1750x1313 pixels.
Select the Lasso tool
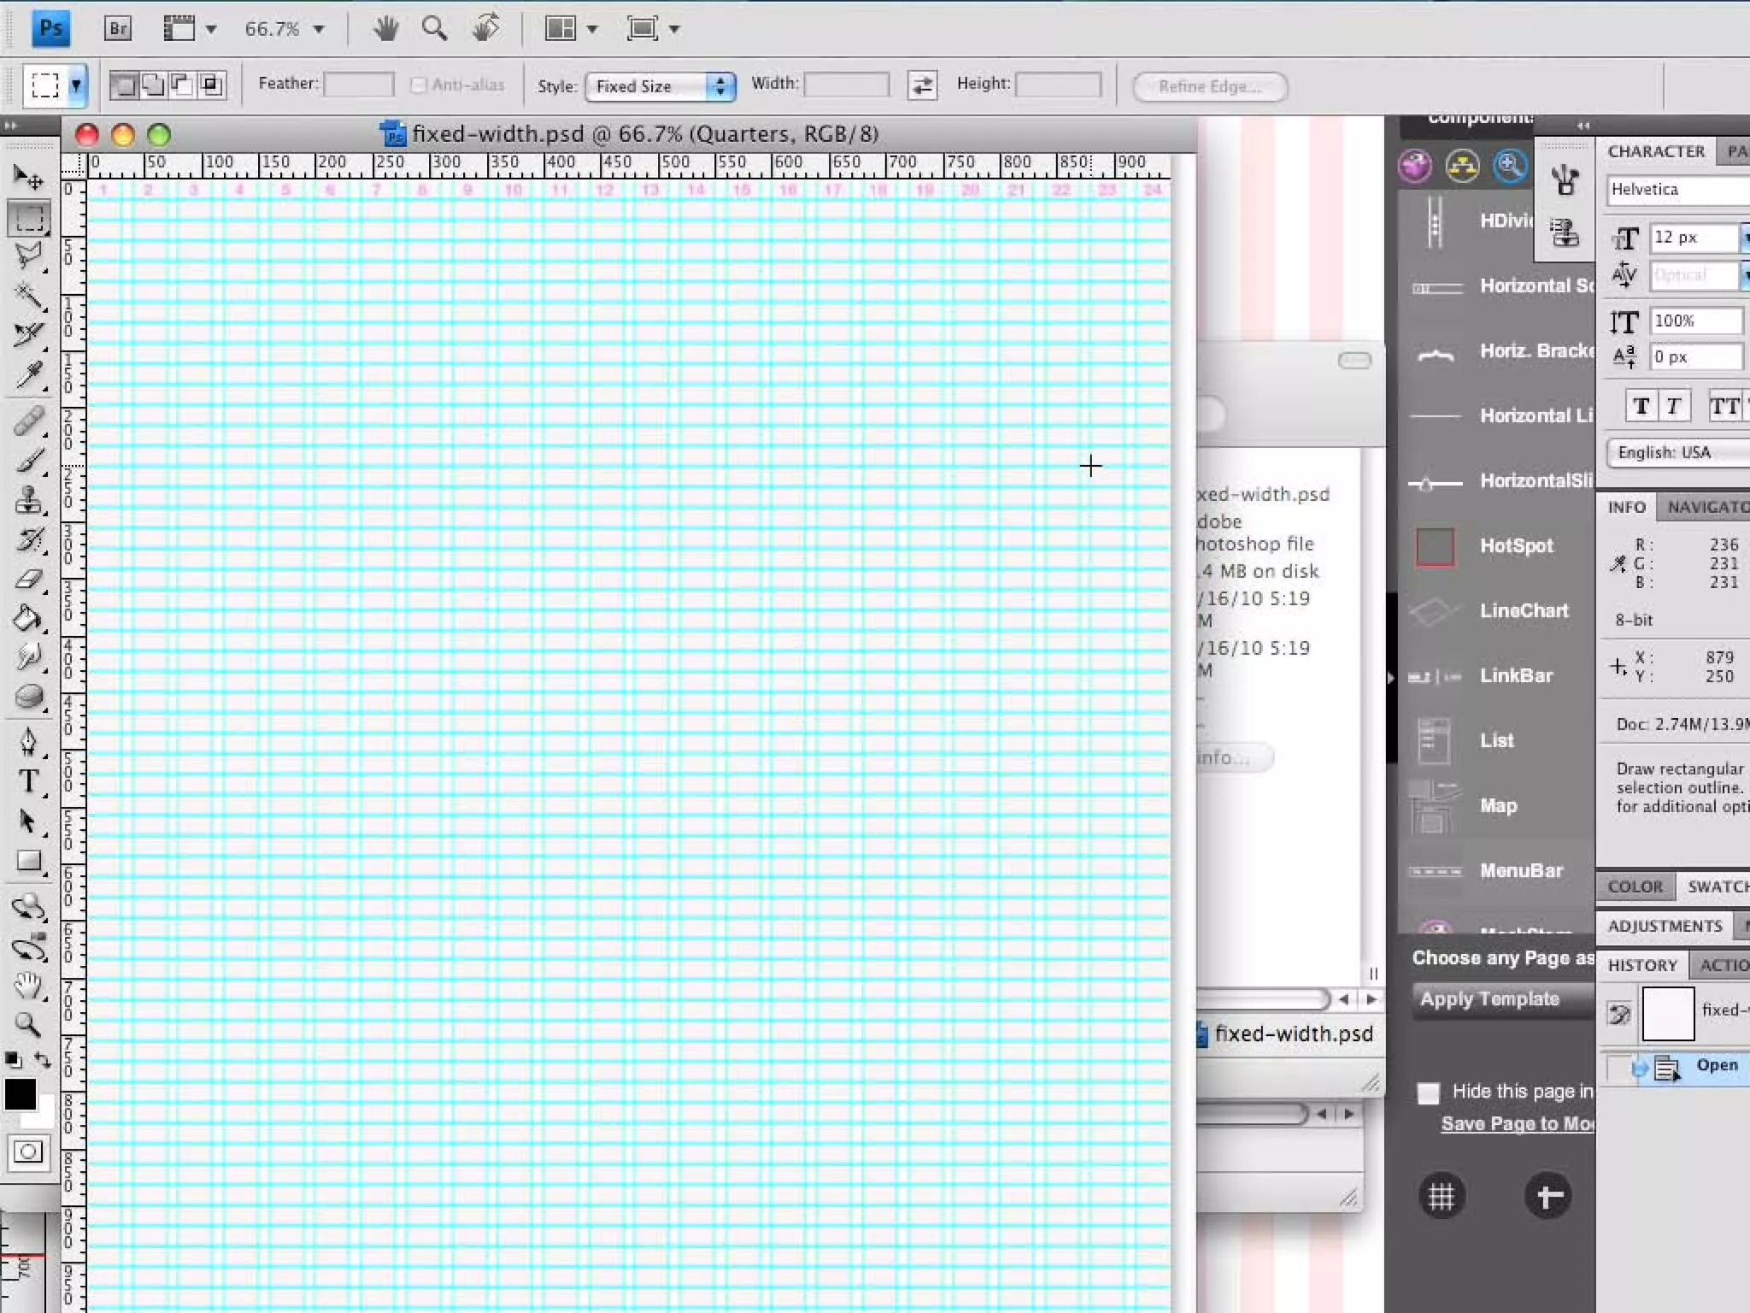(x=28, y=255)
